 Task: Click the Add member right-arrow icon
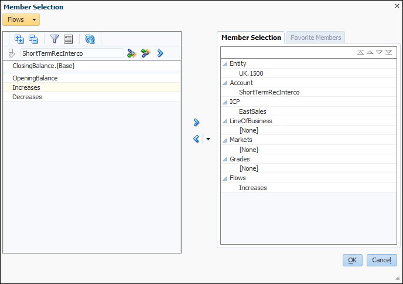coord(197,123)
